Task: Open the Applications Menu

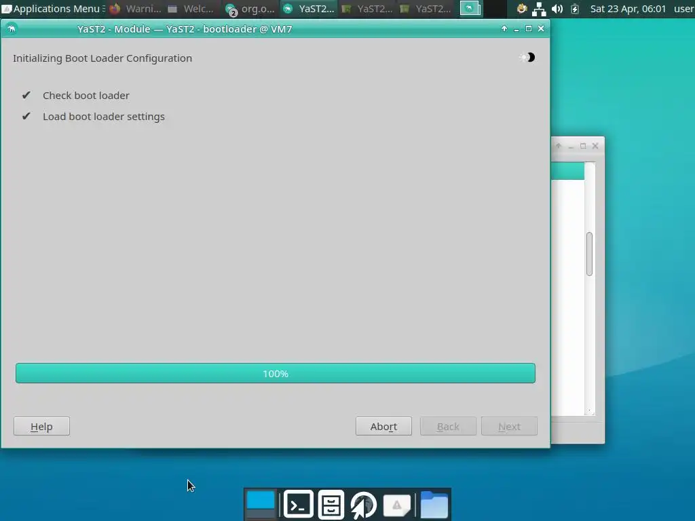Action: point(52,8)
